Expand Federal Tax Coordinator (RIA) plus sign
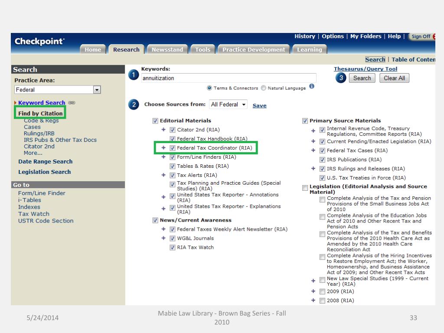The height and width of the screenshot is (333, 444). click(163, 148)
